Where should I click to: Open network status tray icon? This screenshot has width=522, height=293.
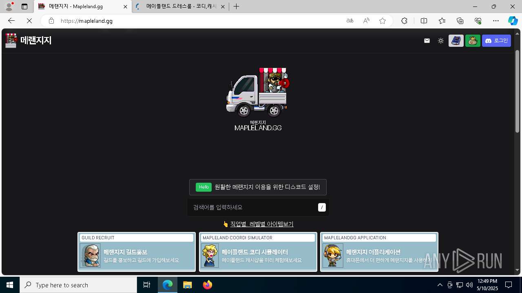pos(460,285)
